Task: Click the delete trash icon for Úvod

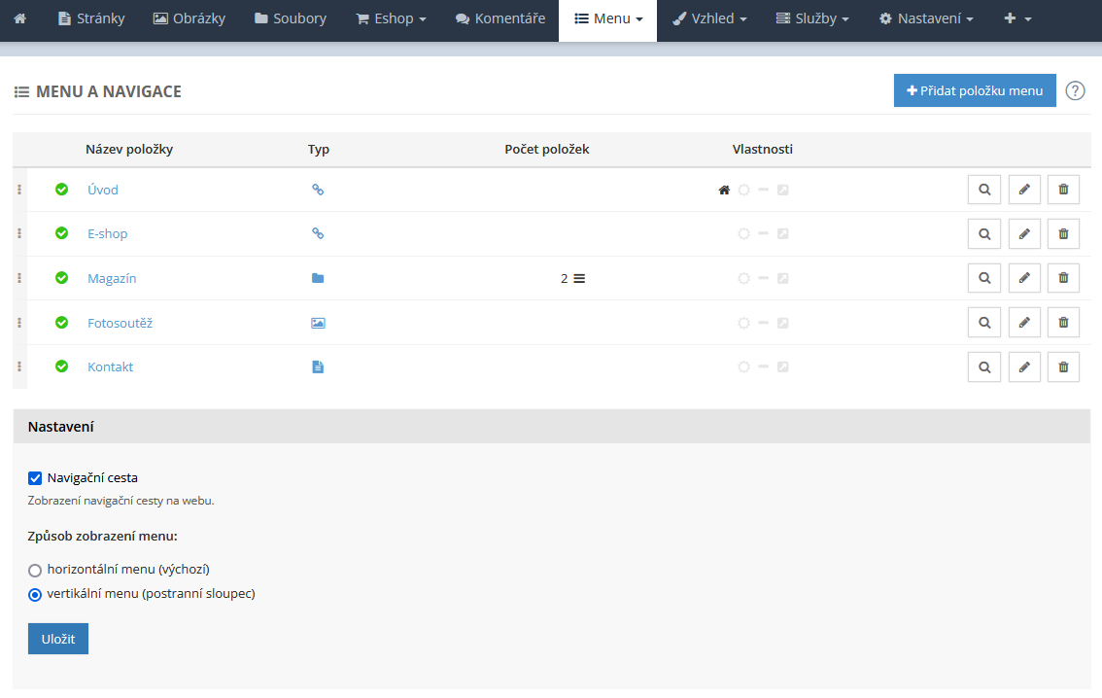Action: coord(1063,190)
